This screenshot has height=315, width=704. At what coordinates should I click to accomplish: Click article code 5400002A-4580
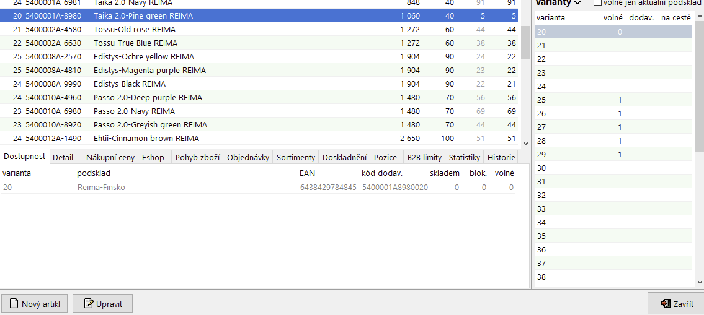[x=53, y=30]
